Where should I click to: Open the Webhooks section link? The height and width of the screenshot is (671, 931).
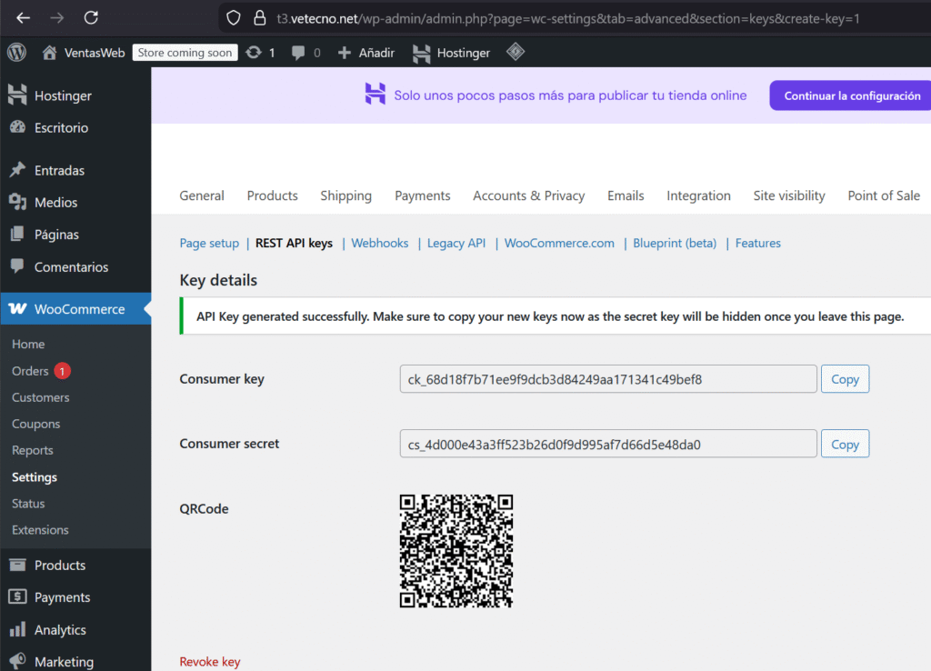(x=380, y=243)
